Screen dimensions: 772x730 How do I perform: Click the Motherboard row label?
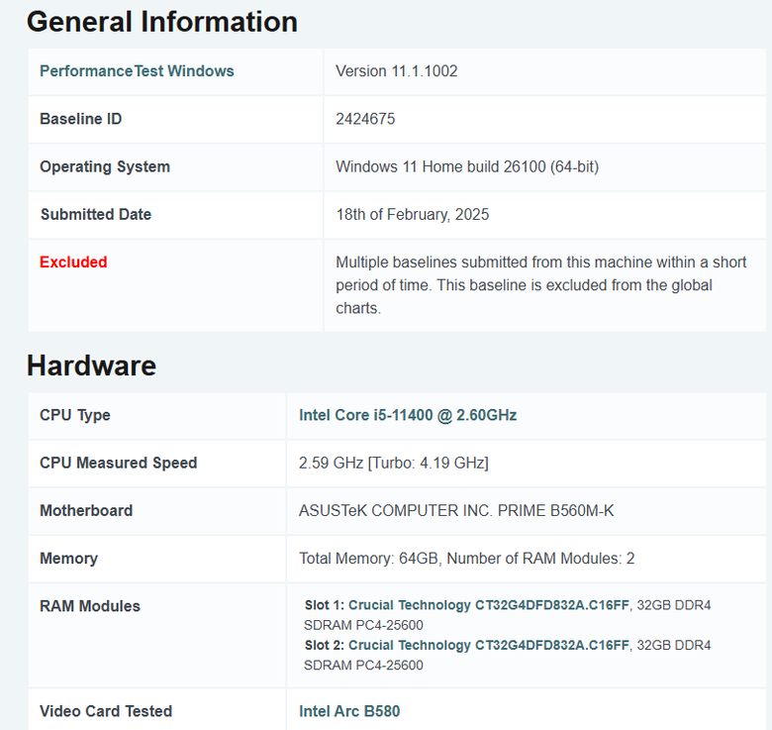tap(86, 511)
